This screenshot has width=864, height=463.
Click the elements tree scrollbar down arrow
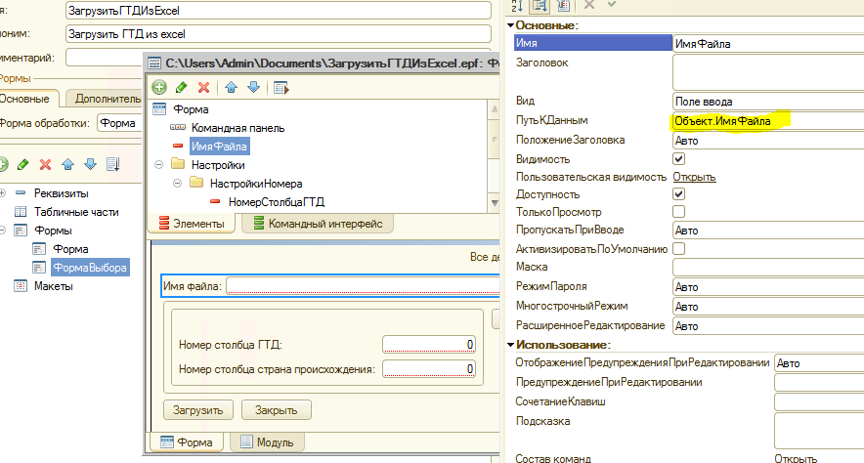click(495, 203)
